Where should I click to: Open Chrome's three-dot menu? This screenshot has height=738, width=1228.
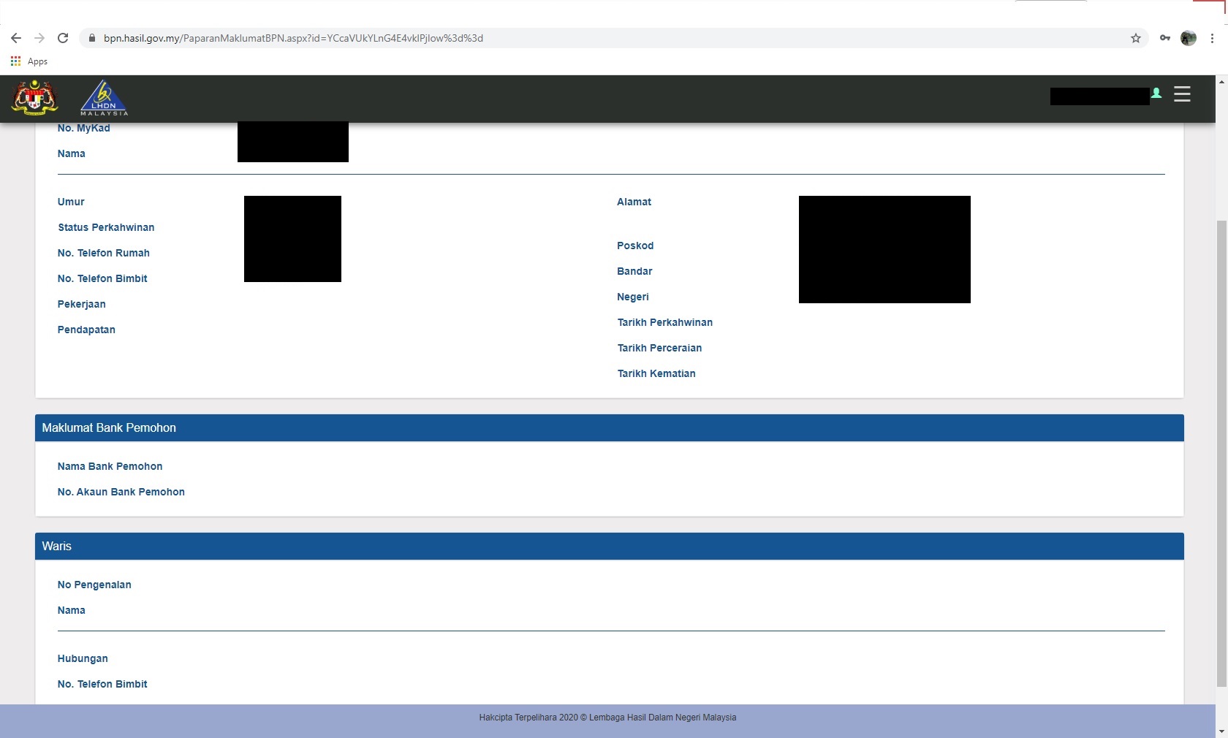[1212, 38]
